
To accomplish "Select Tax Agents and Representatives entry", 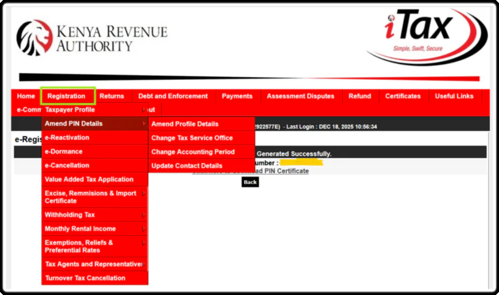I will [x=95, y=264].
